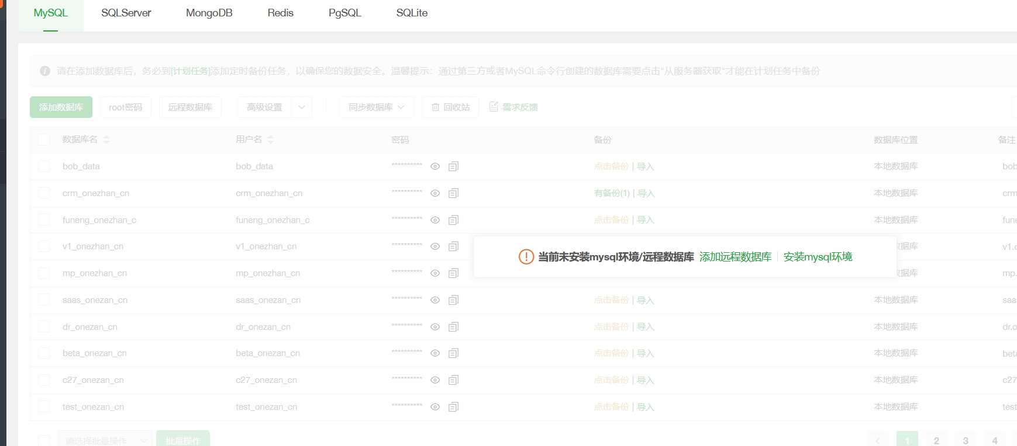Screen dimensions: 1017x446
Task: Reveal test_onezan_cn password
Action: (435, 407)
